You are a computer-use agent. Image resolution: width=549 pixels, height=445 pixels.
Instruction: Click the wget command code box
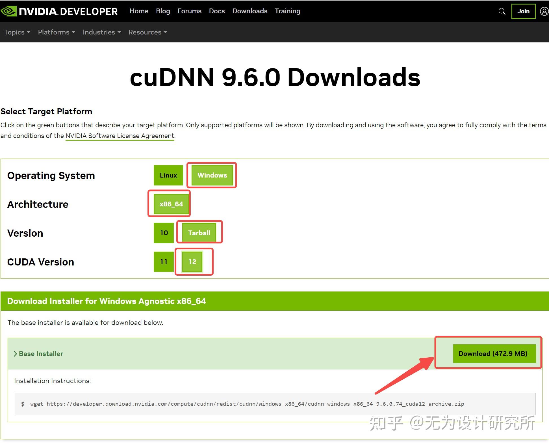click(x=275, y=404)
